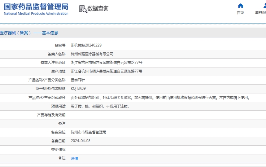Click the 型号规格/包装规格 label
The height and width of the screenshot is (167, 266).
[x=51, y=88]
